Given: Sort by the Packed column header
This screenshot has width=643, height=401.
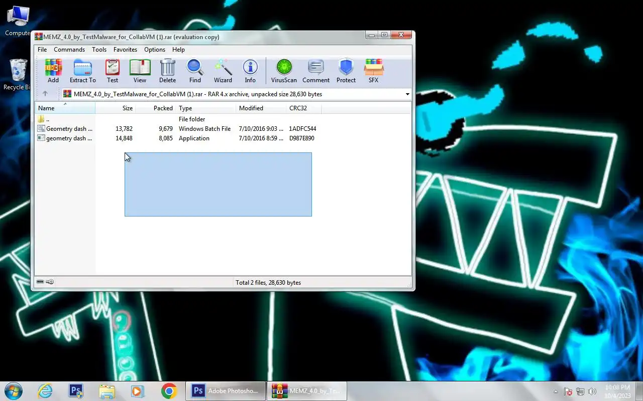Looking at the screenshot, I should click(155, 108).
